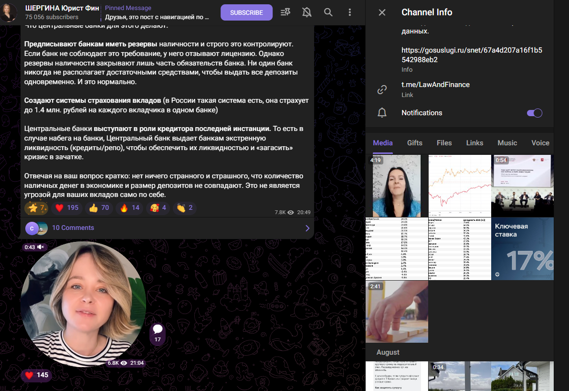The width and height of the screenshot is (569, 391).
Task: Open the text screenshot thumbnail in August
Action: coord(397,376)
